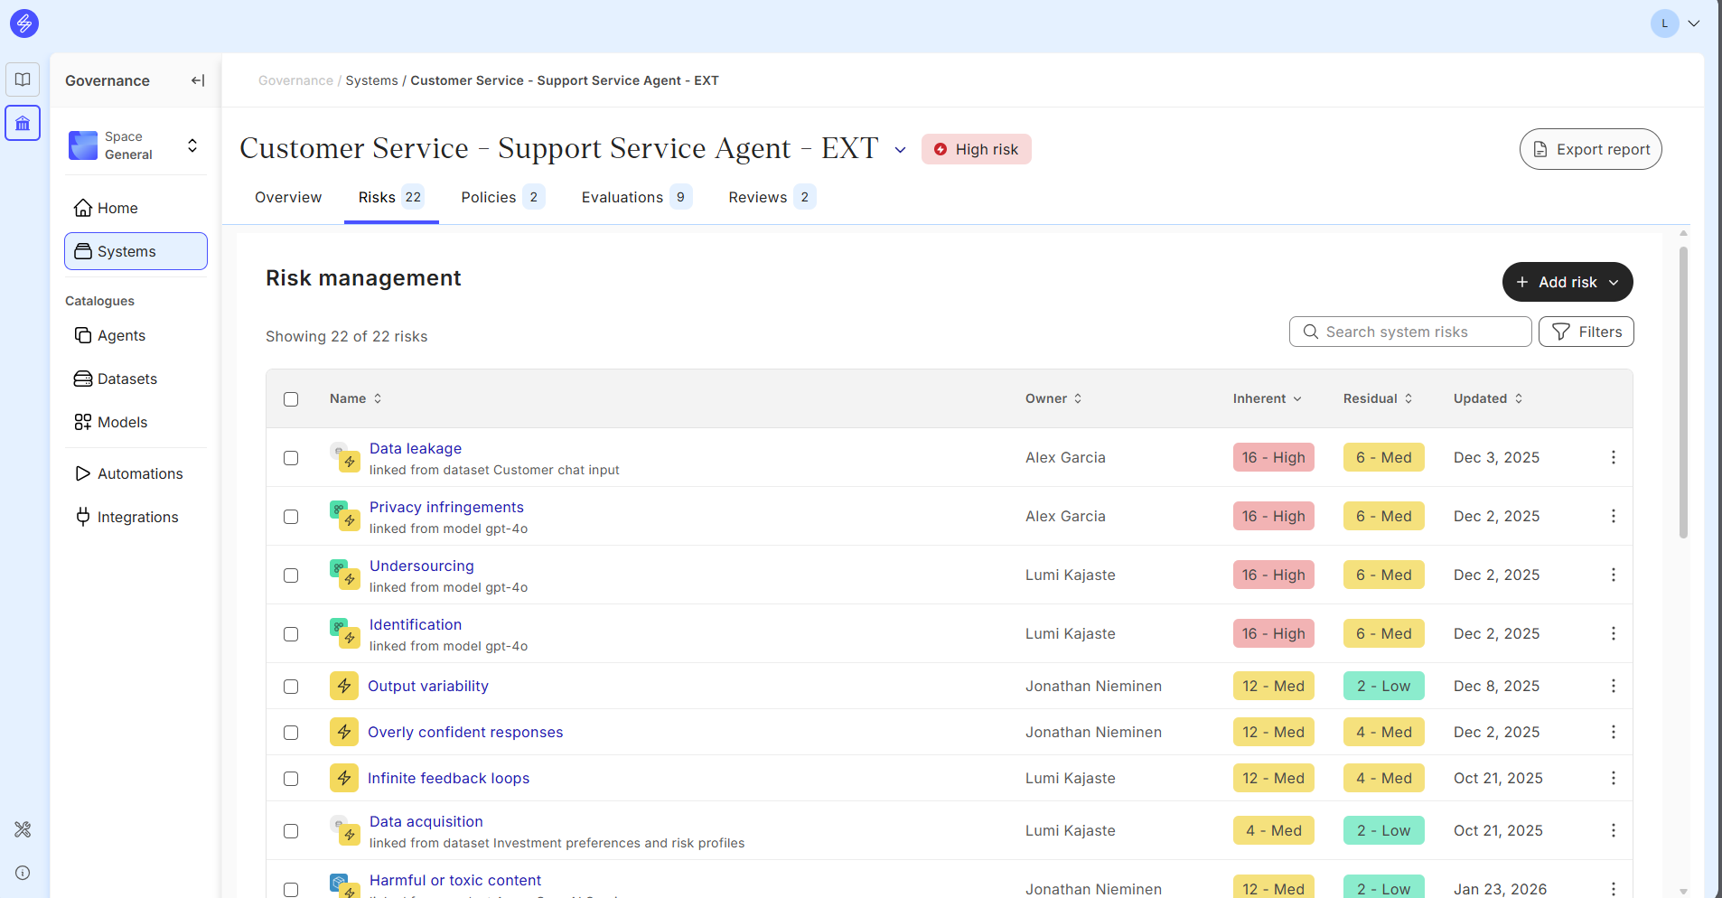Select the Privacy infringements row checkbox
The image size is (1722, 898).
[291, 517]
